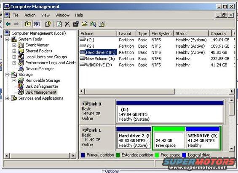Click the Delete X toolbar icon
The height and width of the screenshot is (173, 238).
coord(67,24)
